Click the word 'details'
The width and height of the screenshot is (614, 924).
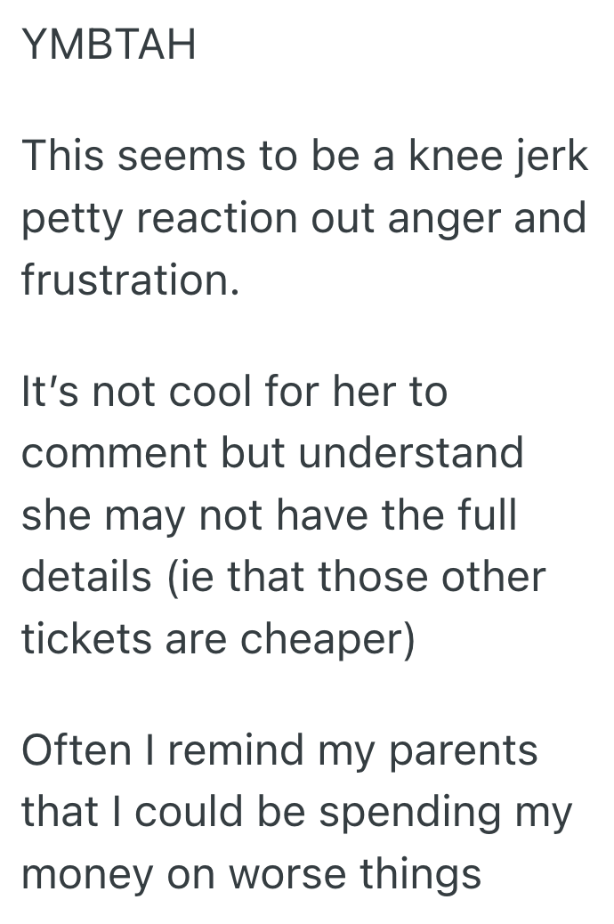(87, 575)
